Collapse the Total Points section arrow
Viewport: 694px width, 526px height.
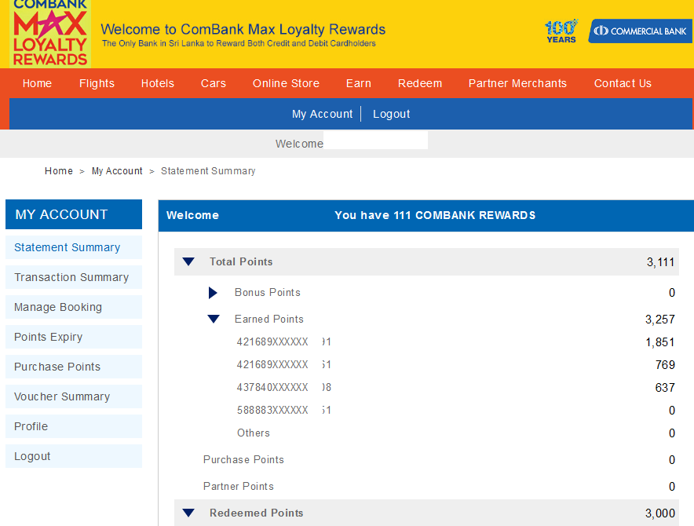[x=188, y=261]
